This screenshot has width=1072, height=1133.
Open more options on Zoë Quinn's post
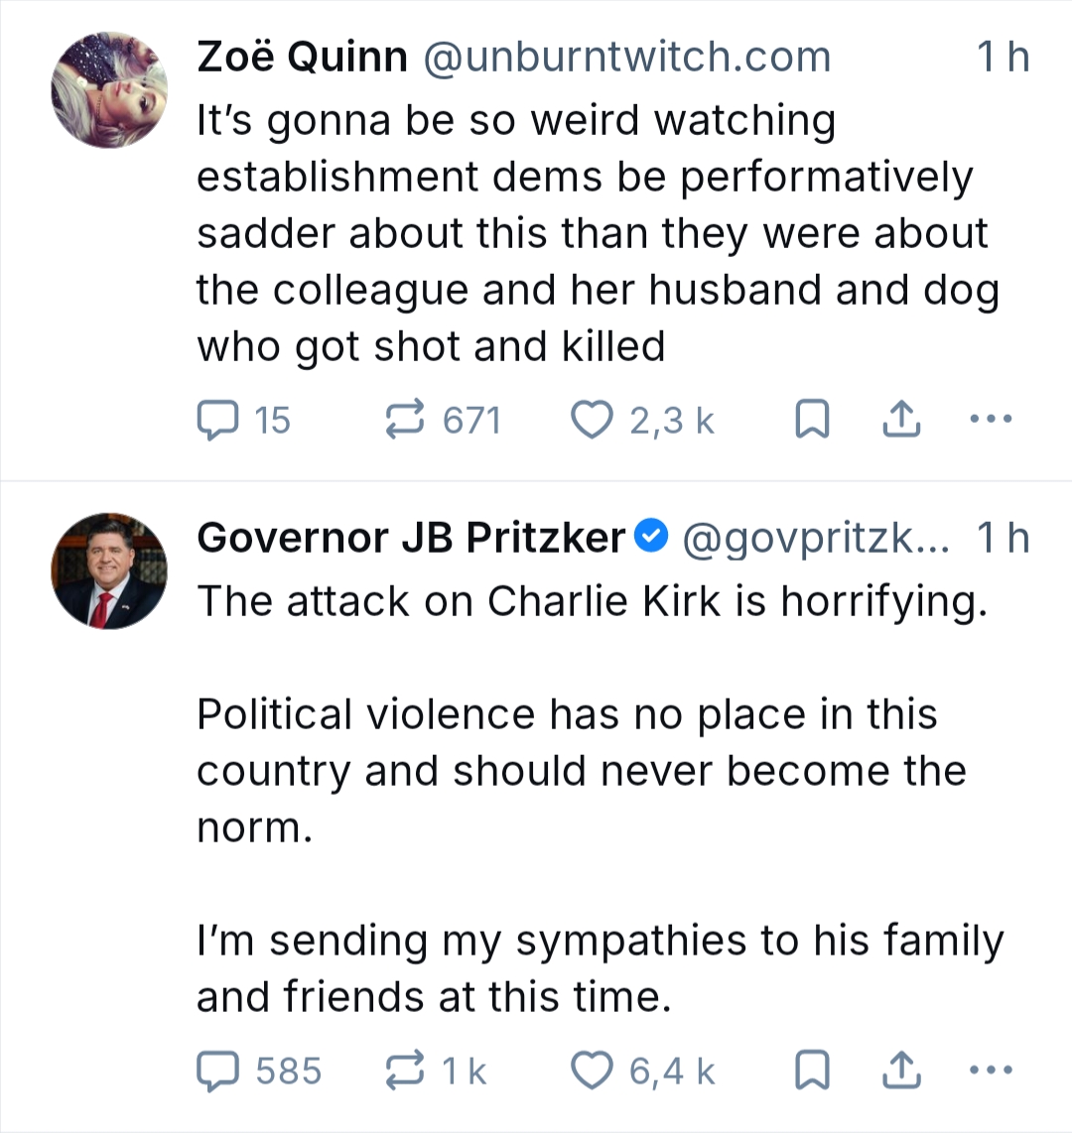(x=990, y=421)
